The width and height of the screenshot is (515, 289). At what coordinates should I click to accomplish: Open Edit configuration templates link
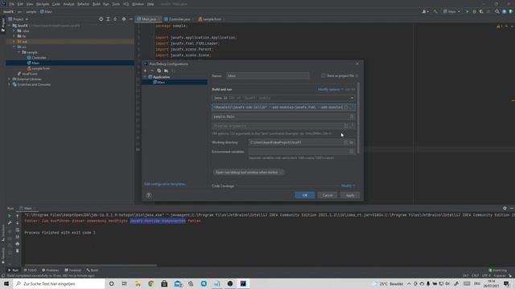tap(165, 184)
